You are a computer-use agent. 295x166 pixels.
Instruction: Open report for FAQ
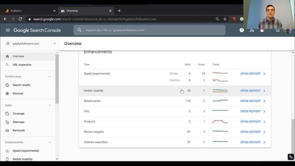click(253, 112)
